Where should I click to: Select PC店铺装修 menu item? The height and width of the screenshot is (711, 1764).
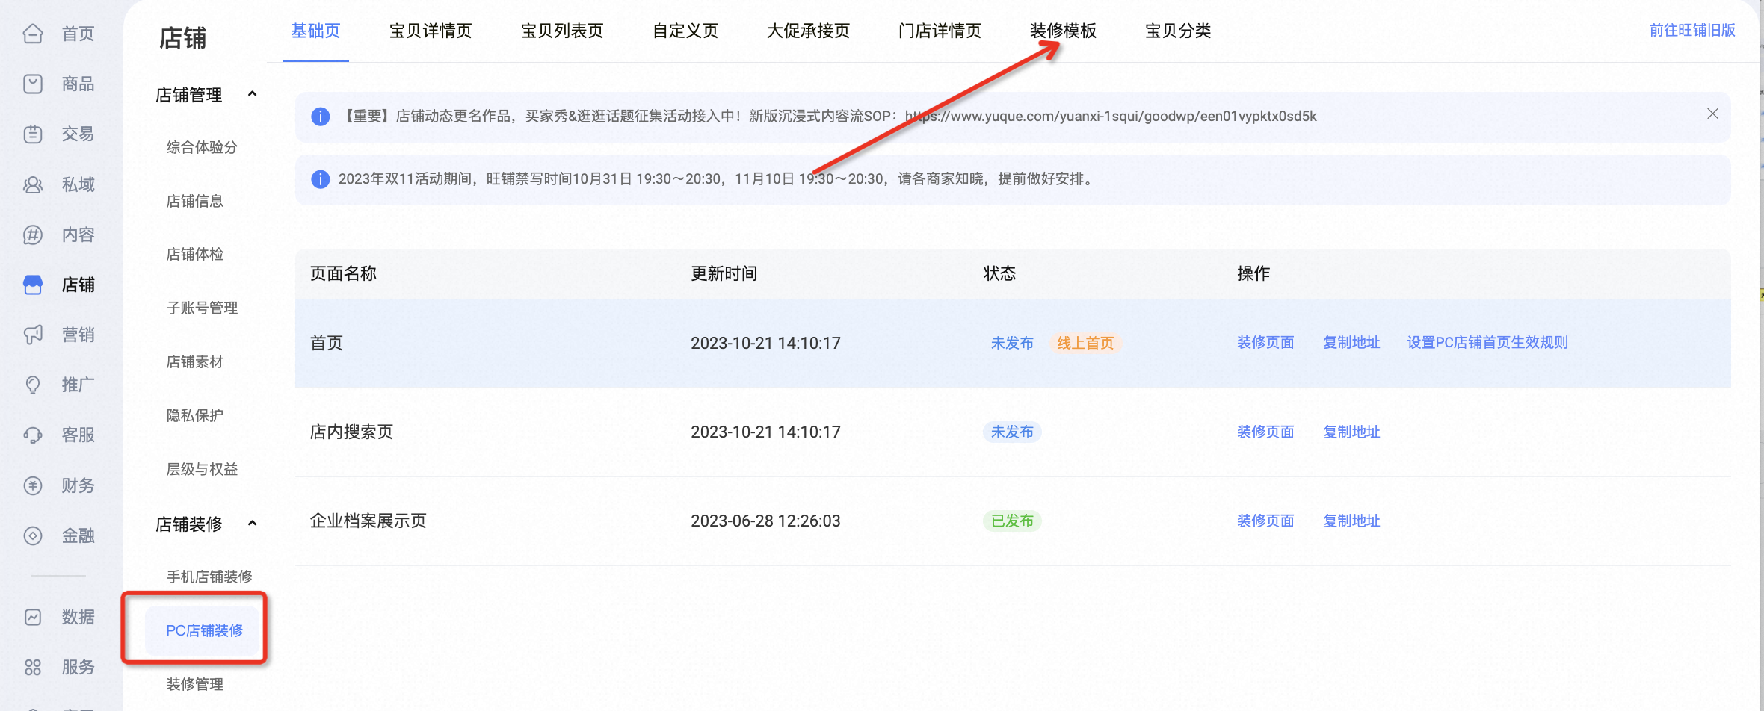pos(205,630)
